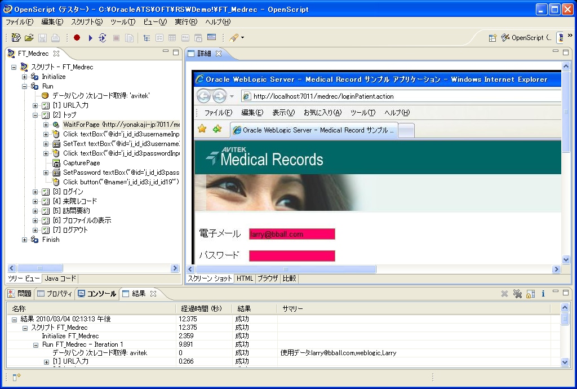Click the remove result X icon
This screenshot has height=389, width=577.
click(x=504, y=293)
